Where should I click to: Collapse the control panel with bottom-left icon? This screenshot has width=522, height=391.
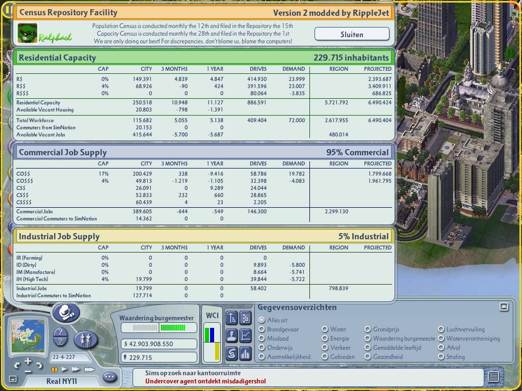pos(13,379)
